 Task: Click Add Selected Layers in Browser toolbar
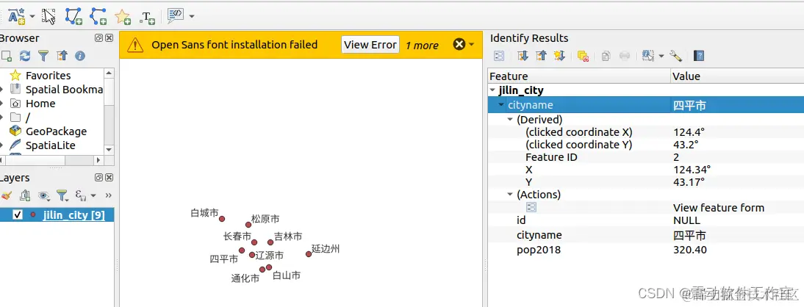pos(7,55)
